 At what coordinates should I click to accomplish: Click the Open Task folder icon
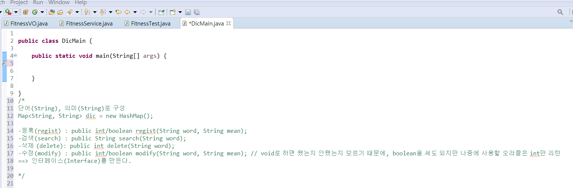coord(60,12)
